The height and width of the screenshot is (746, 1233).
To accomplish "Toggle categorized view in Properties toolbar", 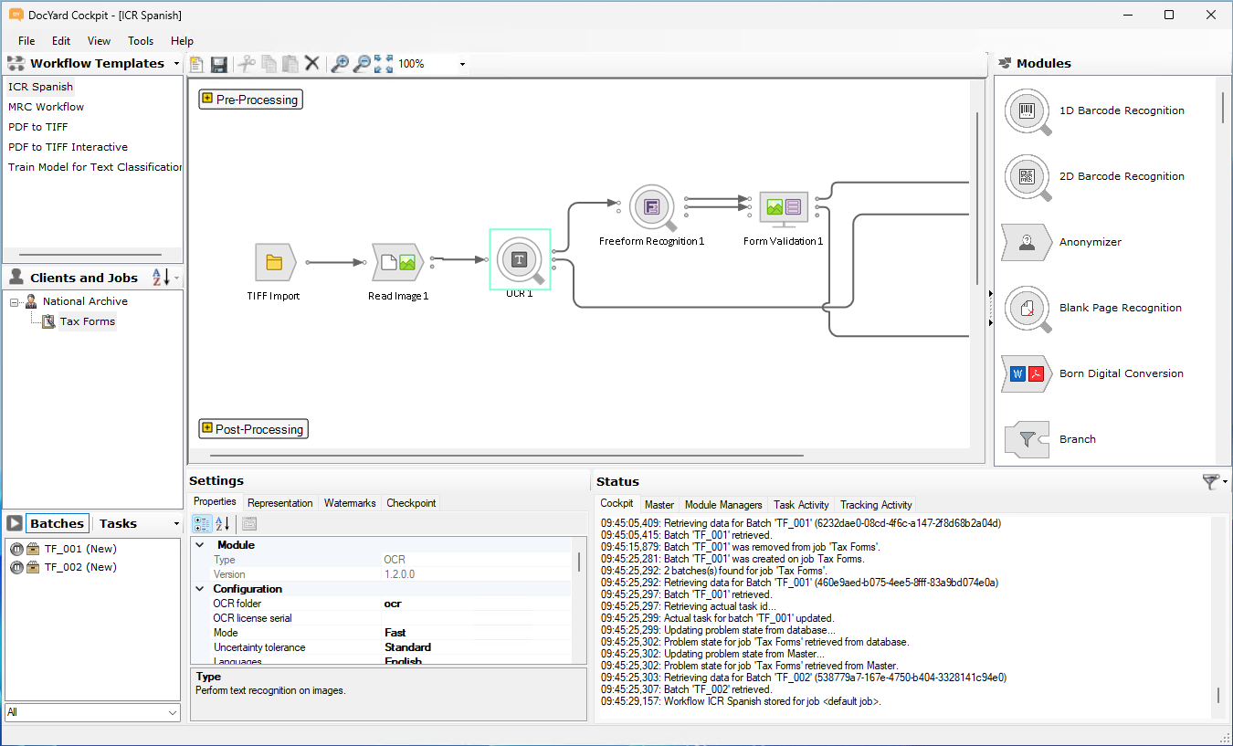I will click(202, 523).
